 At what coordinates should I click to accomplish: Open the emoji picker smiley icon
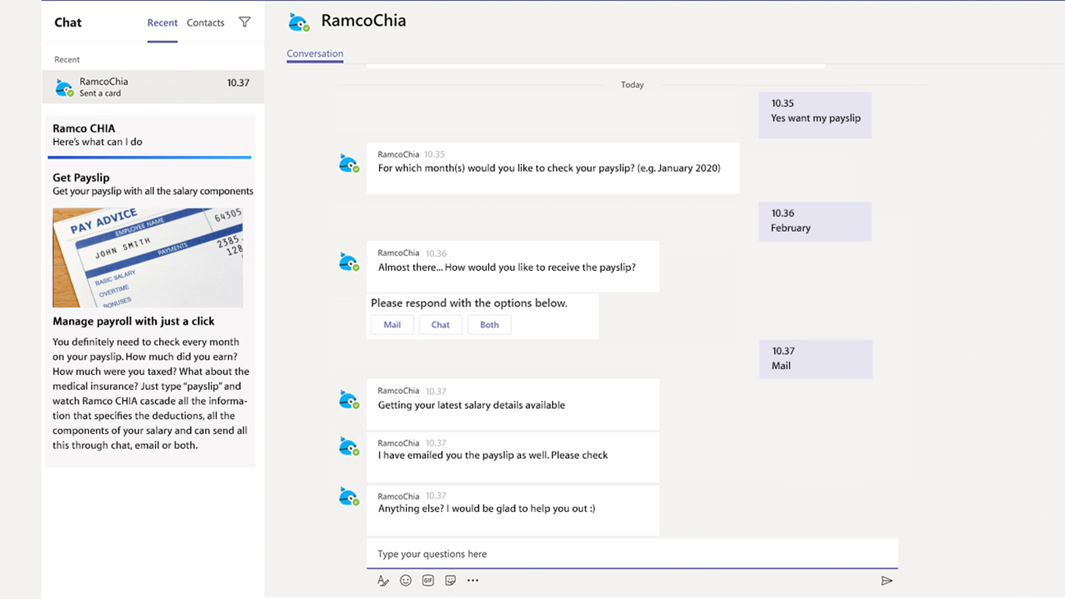405,580
